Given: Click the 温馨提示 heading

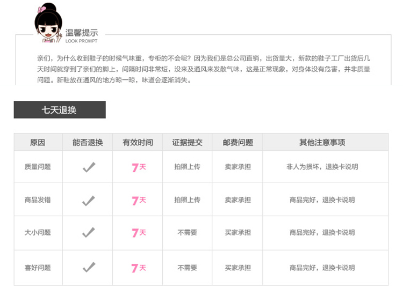Looking at the screenshot, I should tap(82, 33).
